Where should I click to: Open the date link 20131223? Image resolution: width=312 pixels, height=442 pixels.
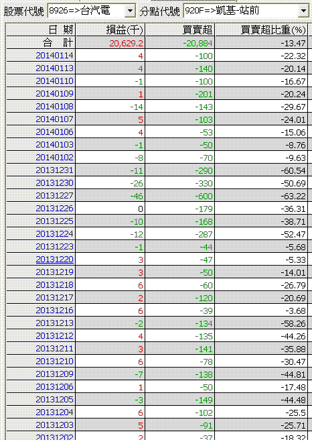[55, 247]
